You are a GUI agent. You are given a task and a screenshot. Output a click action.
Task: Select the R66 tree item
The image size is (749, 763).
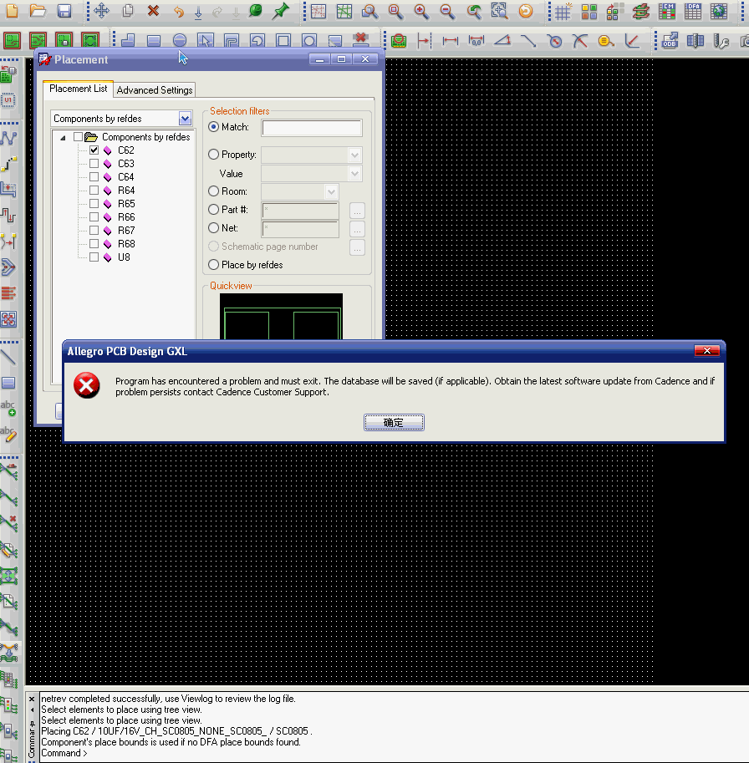[126, 217]
